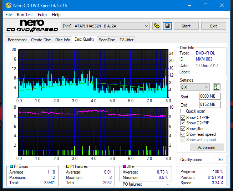
Task: Open the Extra menu
Action: (42, 15)
